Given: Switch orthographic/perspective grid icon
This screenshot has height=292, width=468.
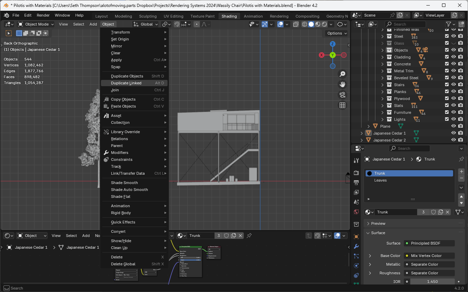Looking at the screenshot, I should [x=342, y=105].
